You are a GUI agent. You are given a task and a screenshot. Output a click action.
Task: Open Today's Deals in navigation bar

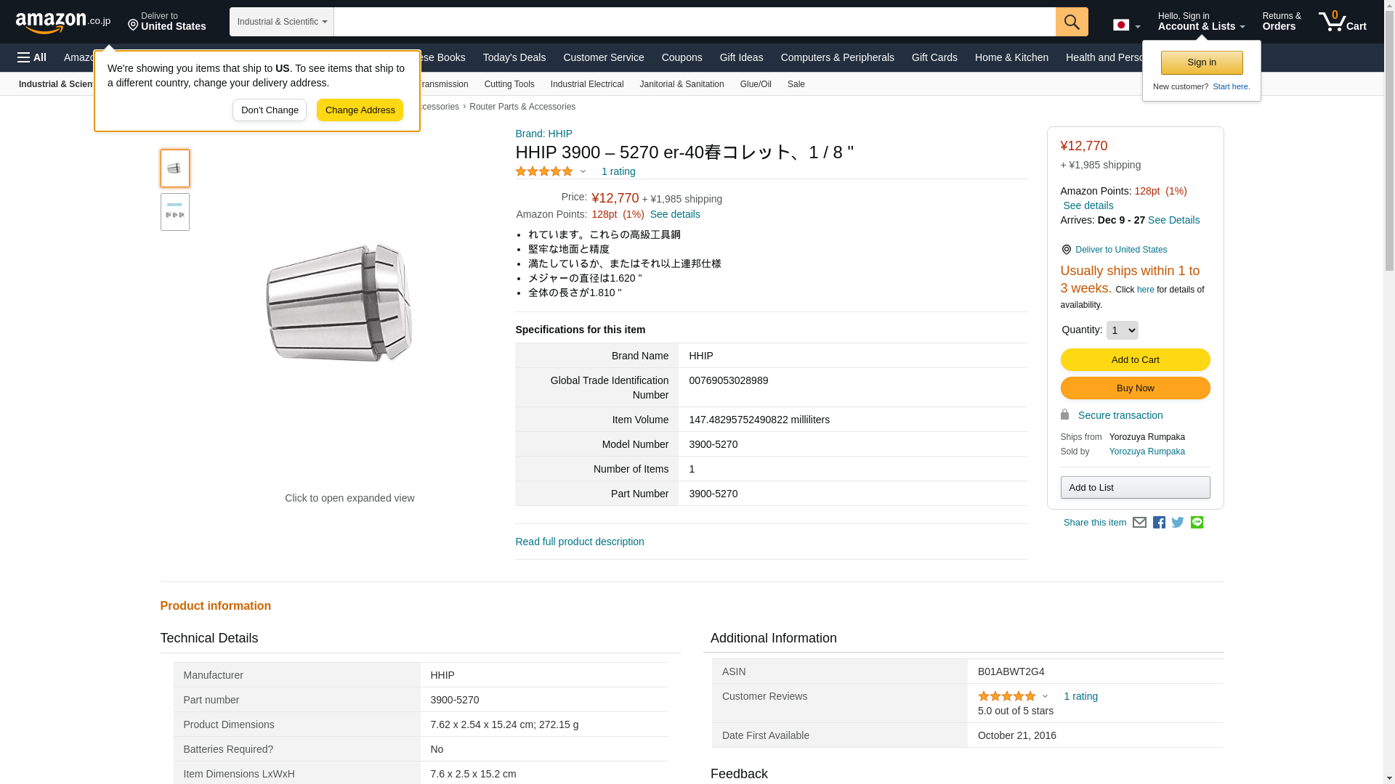click(x=514, y=57)
